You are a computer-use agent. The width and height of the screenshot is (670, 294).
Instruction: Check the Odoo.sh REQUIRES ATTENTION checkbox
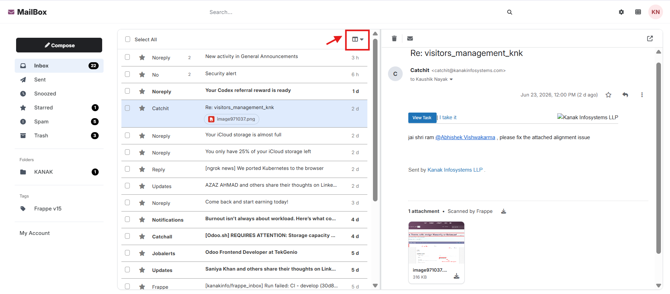[127, 236]
